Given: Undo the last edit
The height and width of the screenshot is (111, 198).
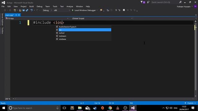Looking at the screenshot, I should click(32, 10).
